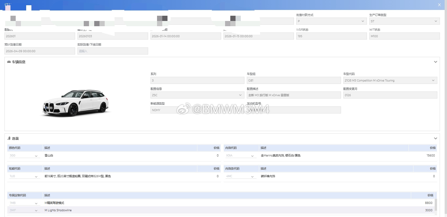Viewport: 447px width, 217px height.
Task: Click the white BMW M3 Touring image
Action: tap(76, 103)
